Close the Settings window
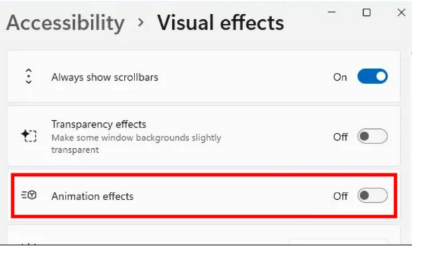The image size is (426, 256). click(401, 13)
